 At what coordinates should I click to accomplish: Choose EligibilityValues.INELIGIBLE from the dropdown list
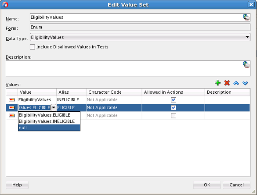tap(49, 121)
